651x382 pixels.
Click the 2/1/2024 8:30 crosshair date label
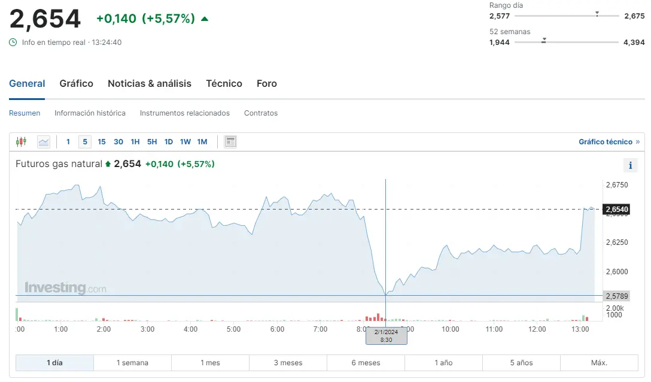(386, 336)
